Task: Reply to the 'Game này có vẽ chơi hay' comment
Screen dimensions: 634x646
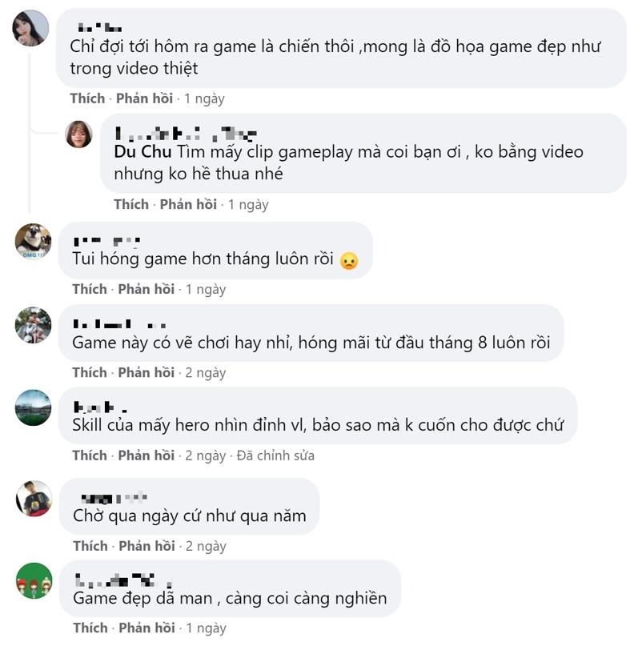Action: (146, 372)
